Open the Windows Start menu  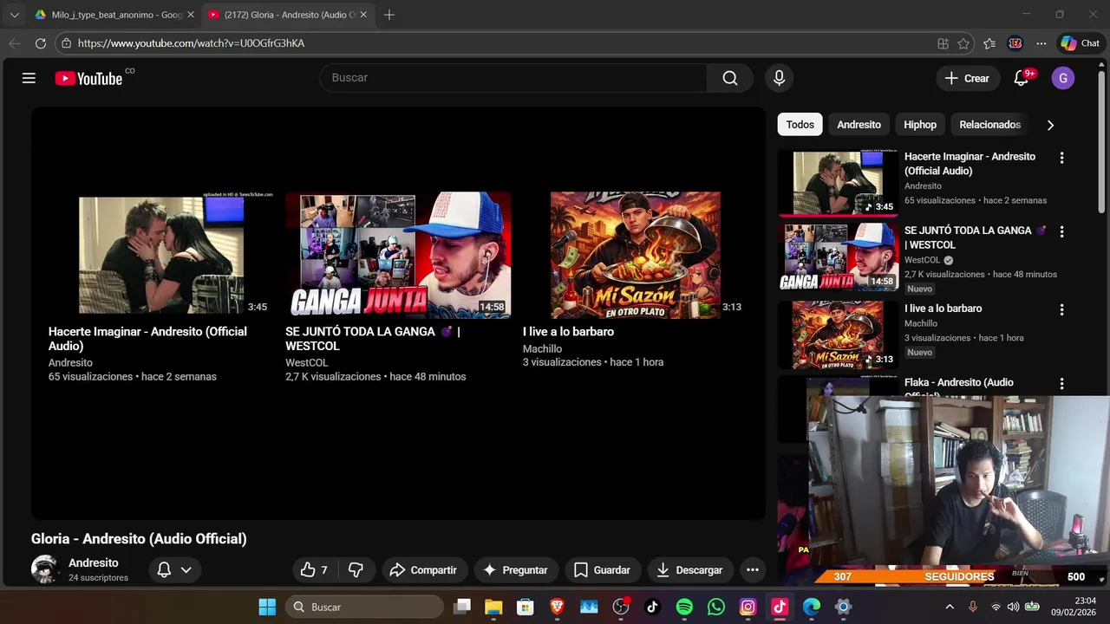267,607
